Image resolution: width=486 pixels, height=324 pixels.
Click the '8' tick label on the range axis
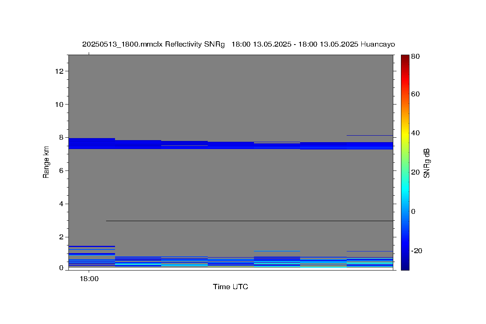62,137
